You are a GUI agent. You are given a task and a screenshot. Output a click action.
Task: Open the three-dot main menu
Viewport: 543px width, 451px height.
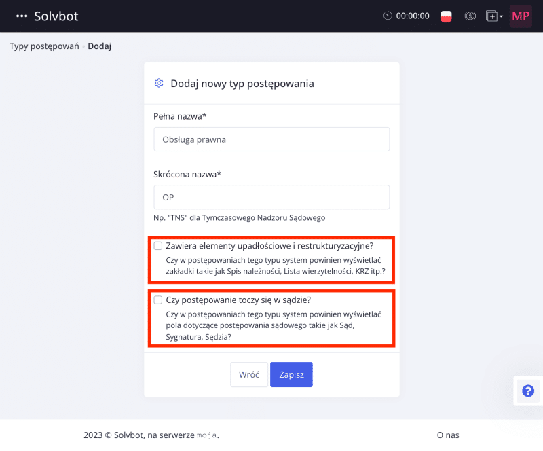[x=22, y=16]
